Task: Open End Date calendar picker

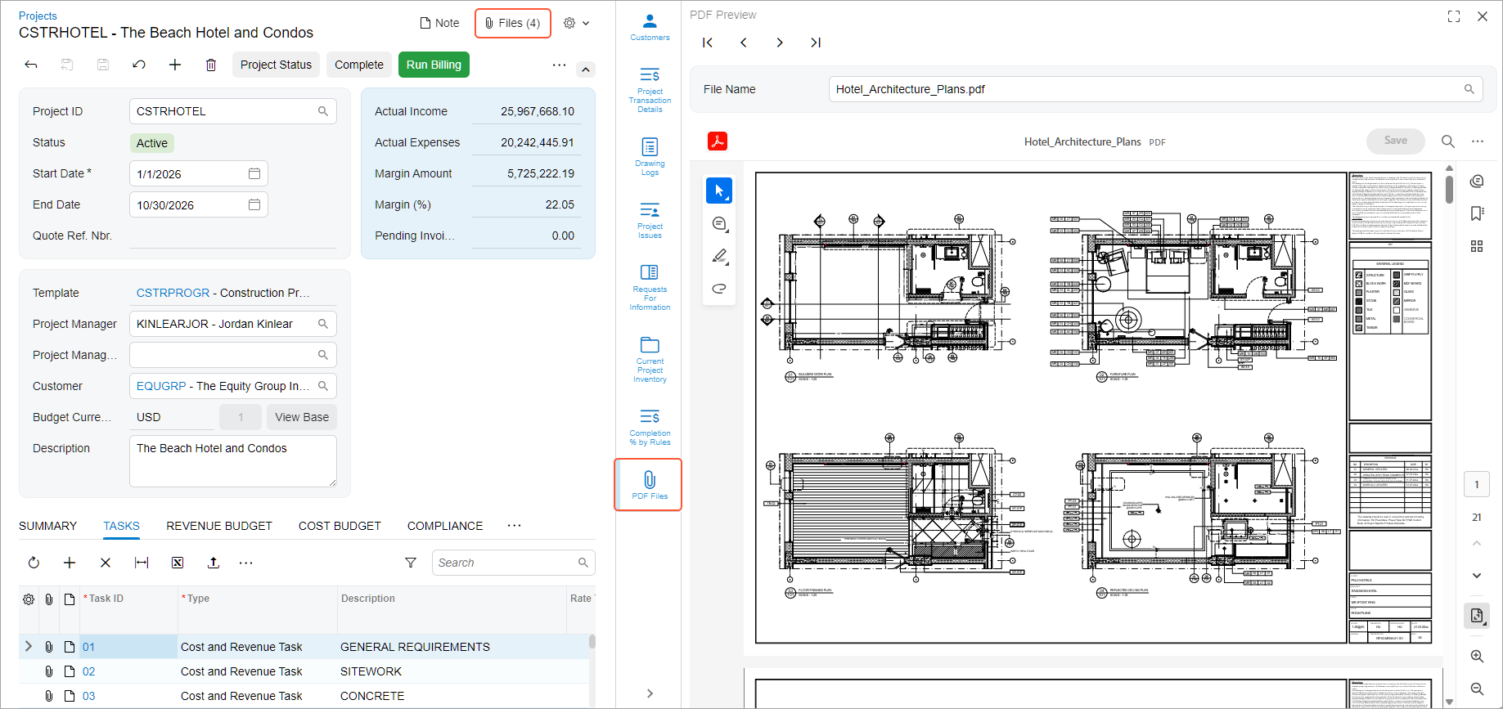Action: point(254,204)
